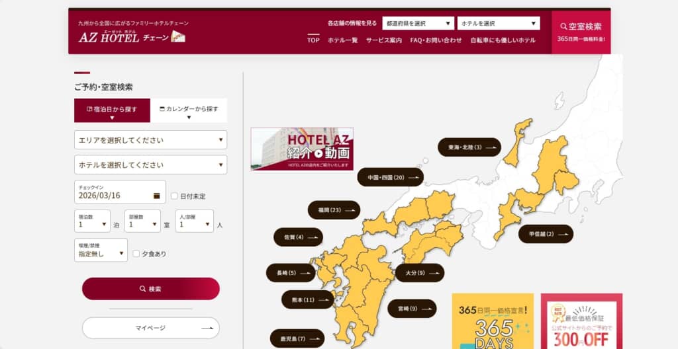678x349 pixels.
Task: Open the ホテル一覧 menu item
Action: pyautogui.click(x=342, y=40)
